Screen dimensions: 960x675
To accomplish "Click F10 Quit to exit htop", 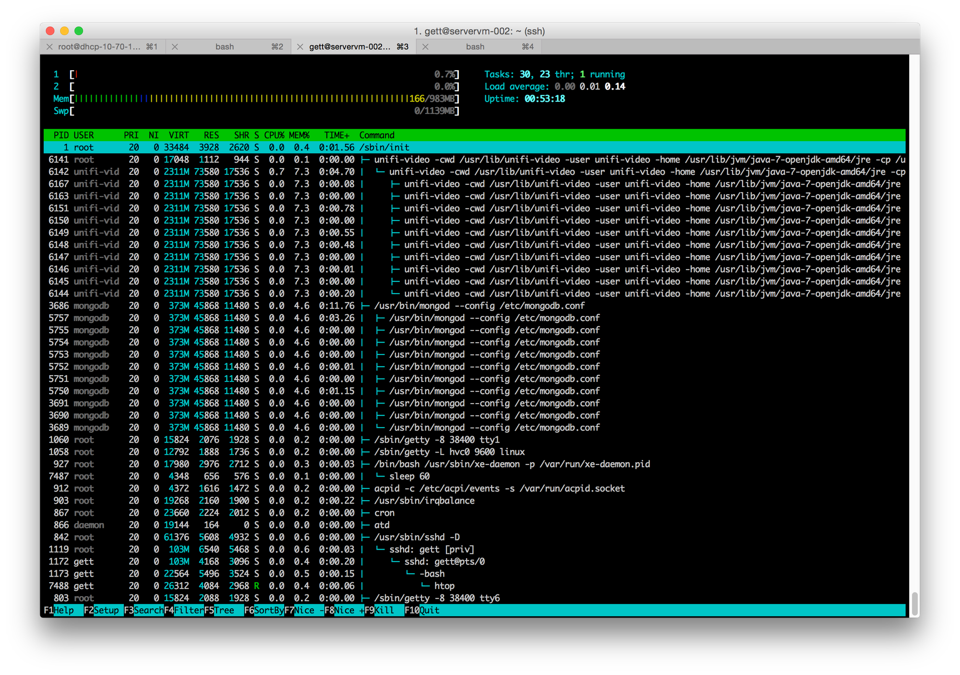I will tap(429, 610).
